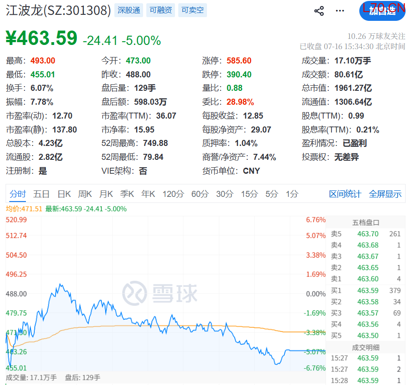
Task: Click the 每股收益 value 12.85
Action: pyautogui.click(x=253, y=116)
